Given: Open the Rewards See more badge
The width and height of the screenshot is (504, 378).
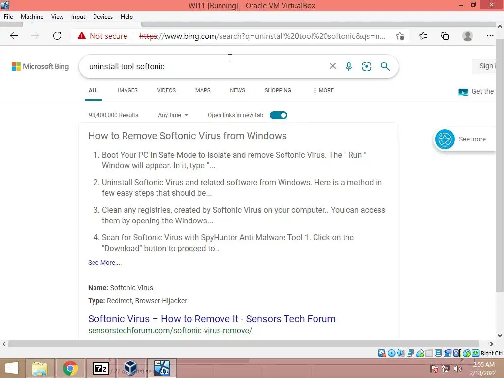Looking at the screenshot, I should [x=464, y=139].
